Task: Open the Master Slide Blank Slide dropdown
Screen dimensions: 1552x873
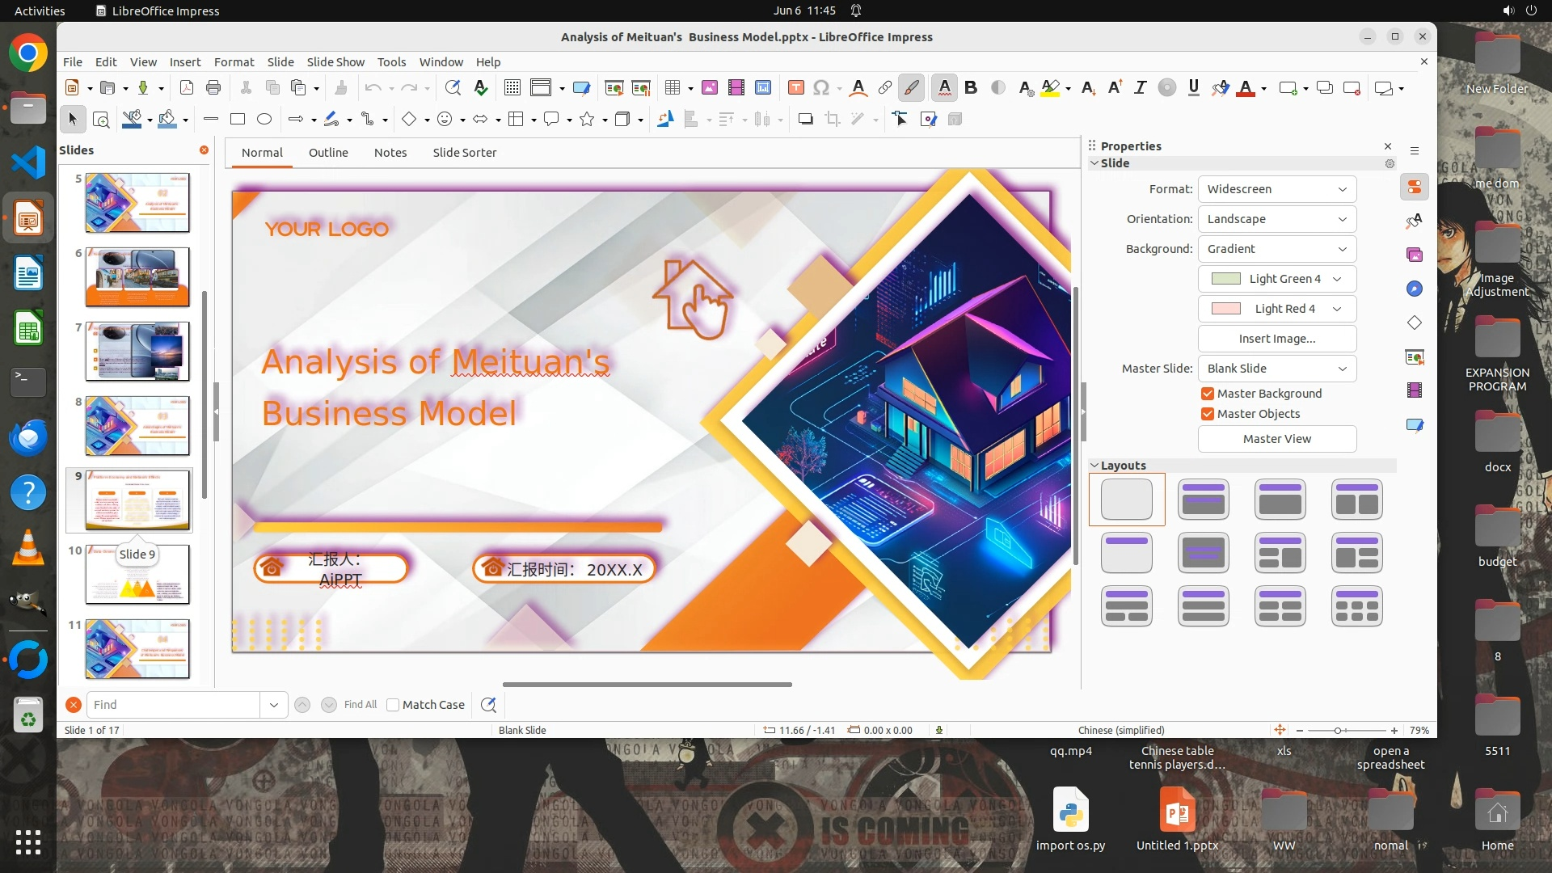Action: 1276,369
